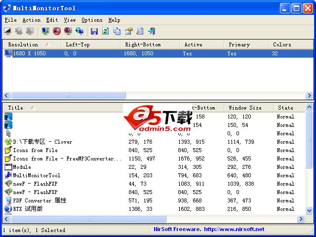
Task: Copy selected items via toolbar icon
Action: point(117,31)
